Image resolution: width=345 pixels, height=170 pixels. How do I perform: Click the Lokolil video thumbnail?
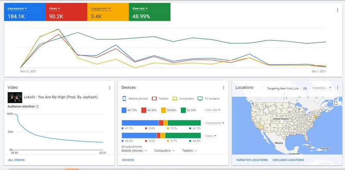[15, 98]
